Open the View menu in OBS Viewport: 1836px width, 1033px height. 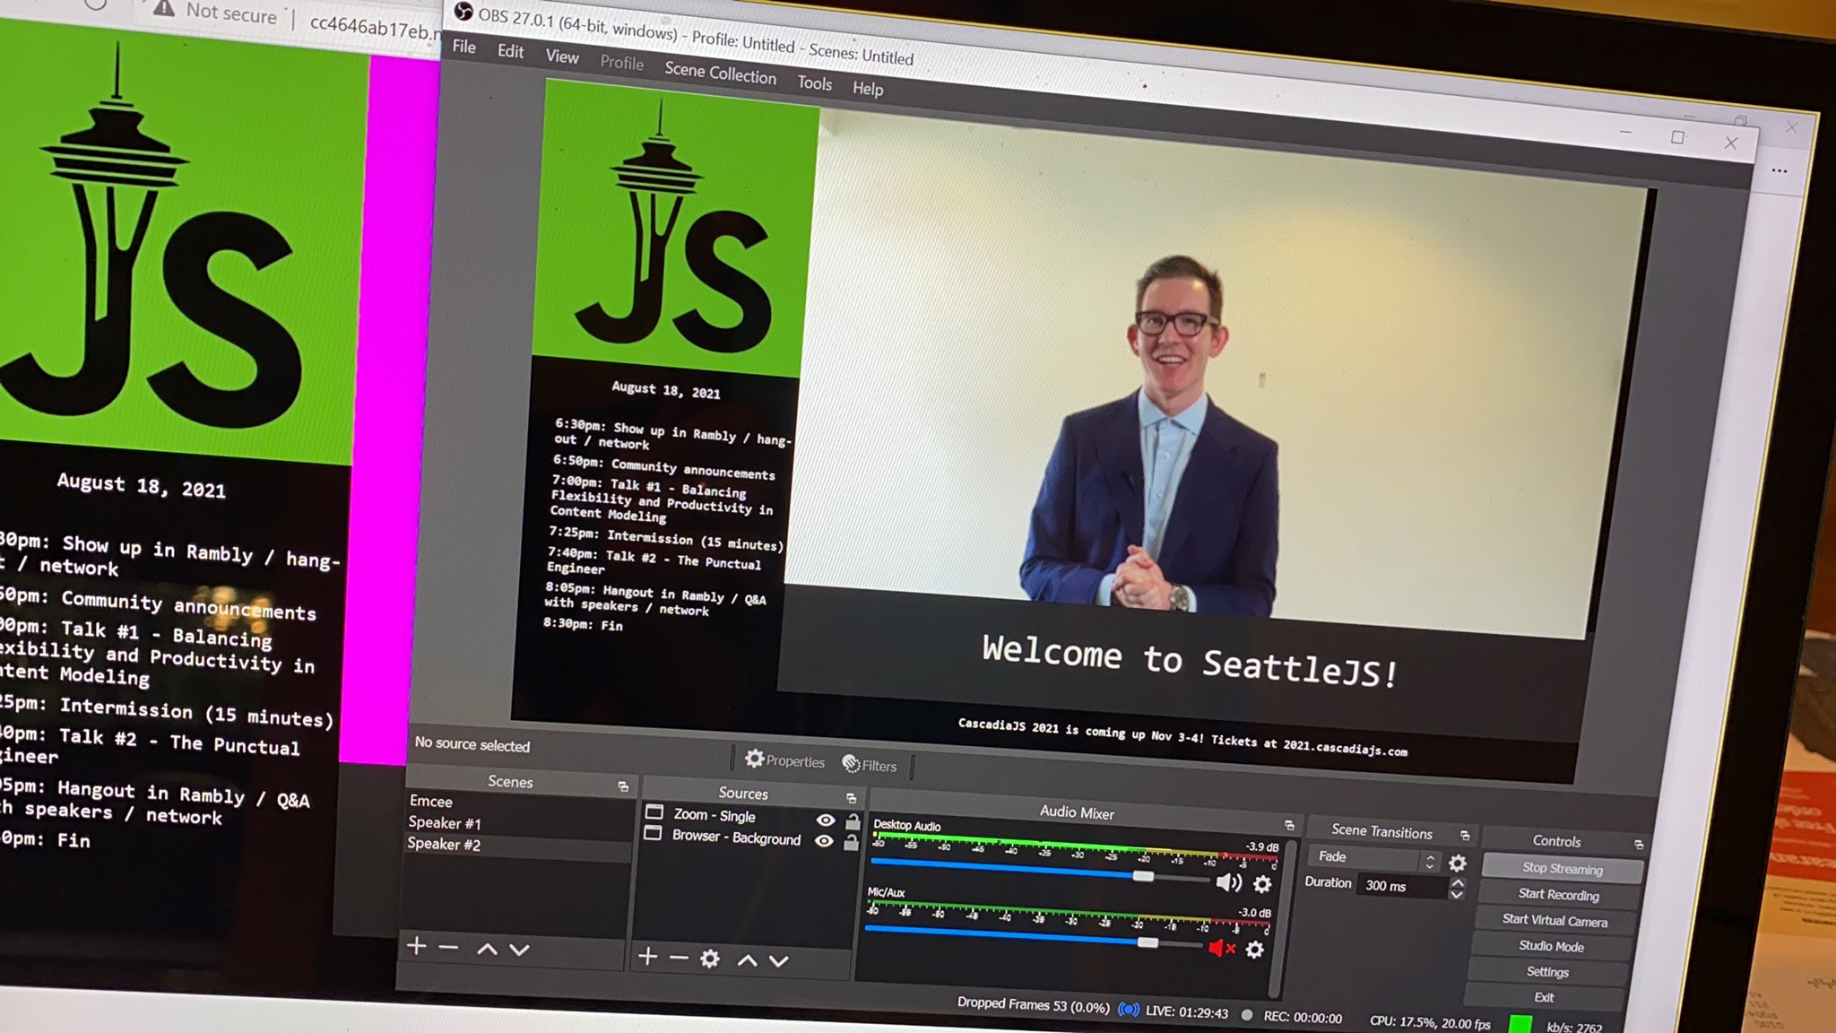[562, 56]
